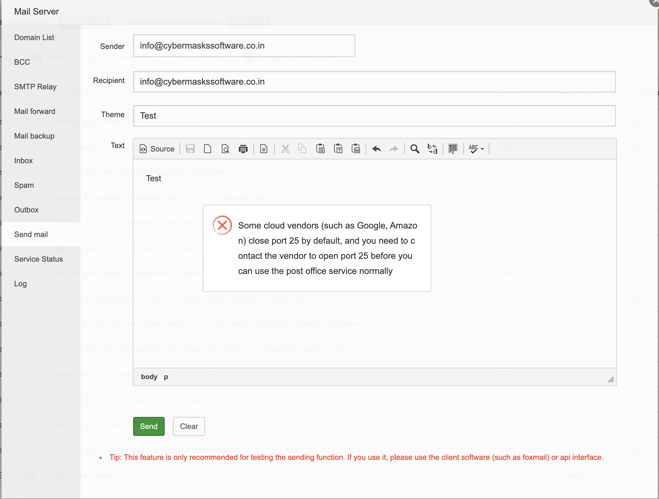The image size is (659, 499).
Task: Click Paste from Word icon
Action: pos(356,149)
